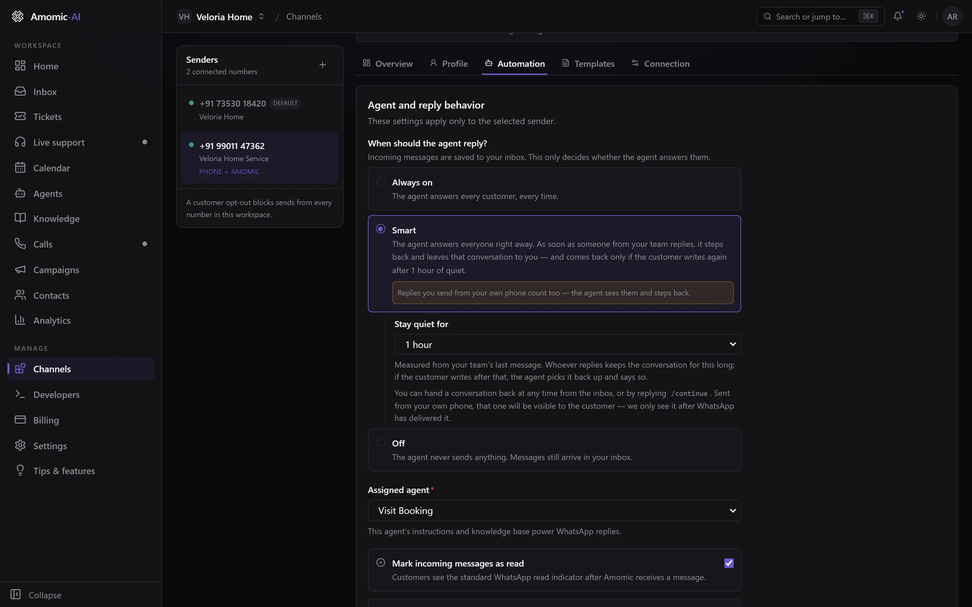Open the Analytics chart icon
The width and height of the screenshot is (972, 607).
tap(20, 320)
